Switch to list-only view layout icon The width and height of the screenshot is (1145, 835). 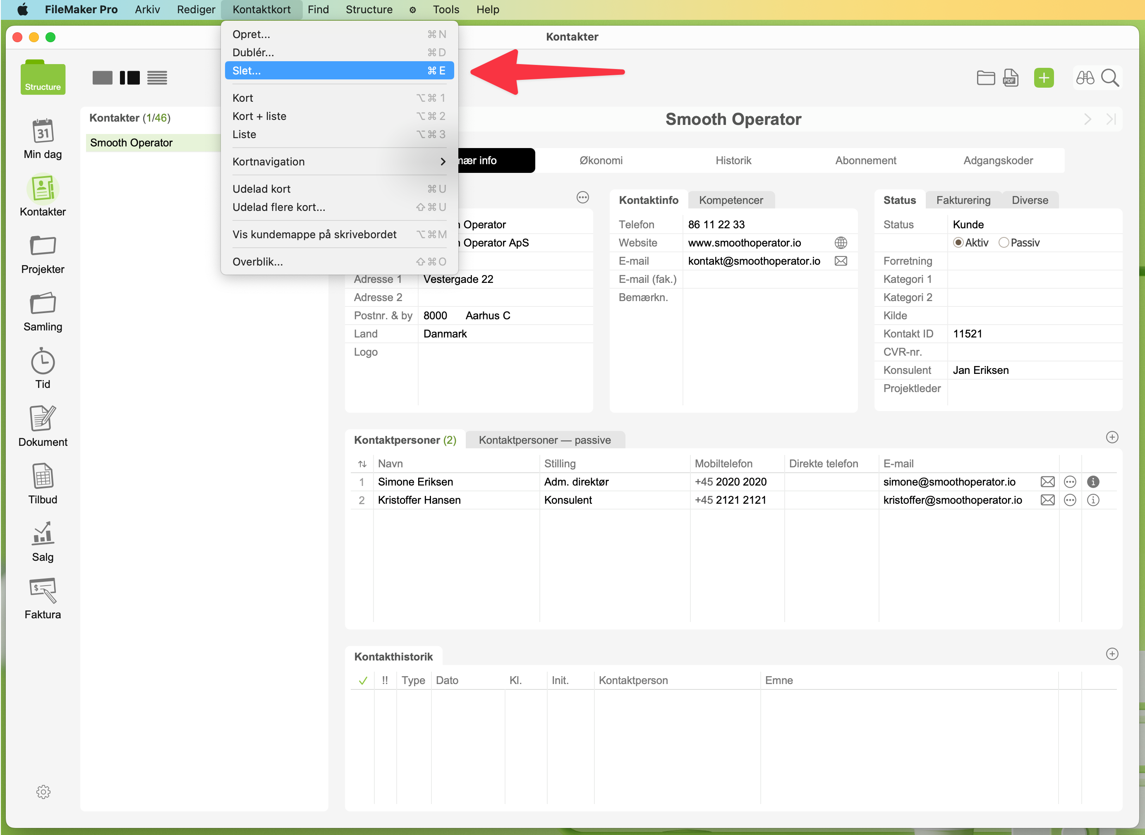point(157,78)
